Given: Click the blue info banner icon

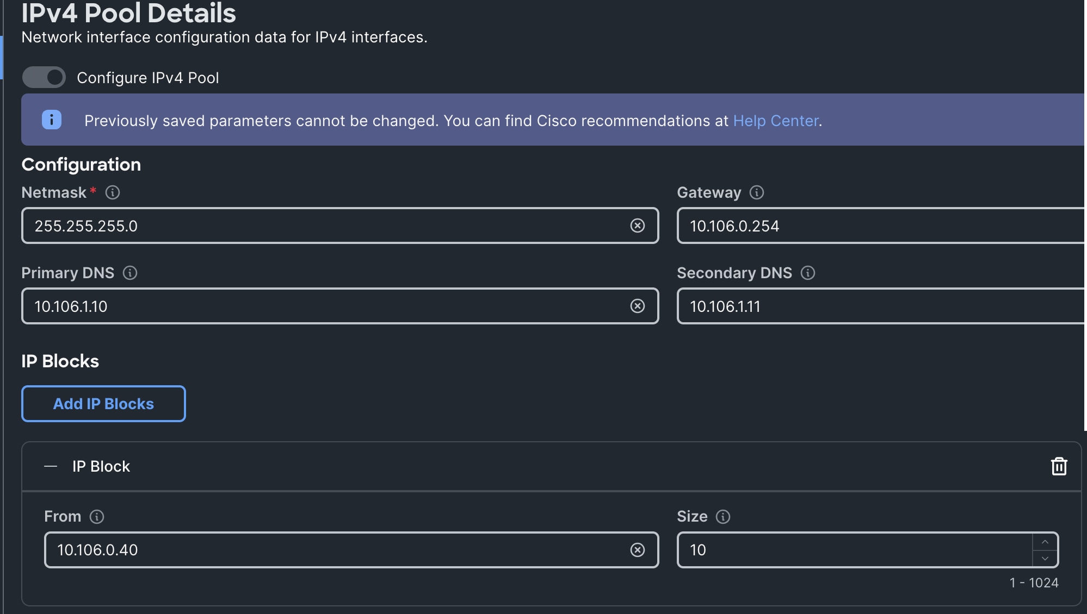Looking at the screenshot, I should 52,120.
